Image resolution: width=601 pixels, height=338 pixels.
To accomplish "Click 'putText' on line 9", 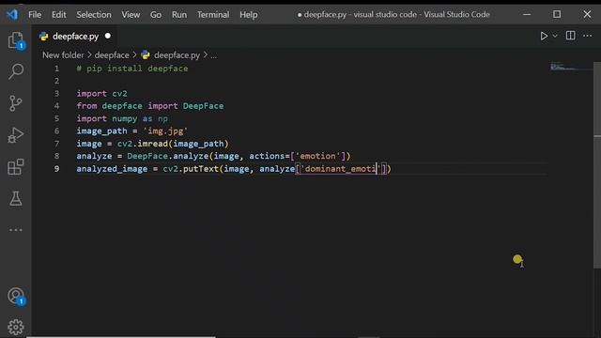I will [201, 169].
